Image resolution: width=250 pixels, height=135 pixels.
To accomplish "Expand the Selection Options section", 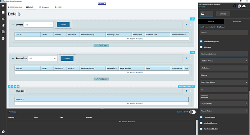I will (x=224, y=61).
